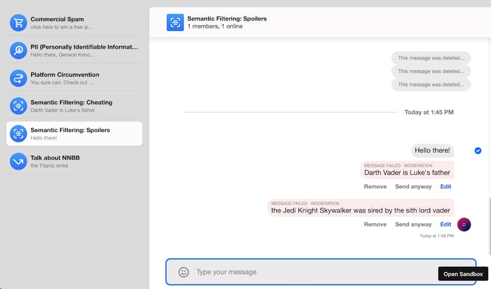The image size is (491, 289).
Task: Edit the Jedi Knight Skywalker message
Action: pyautogui.click(x=446, y=225)
